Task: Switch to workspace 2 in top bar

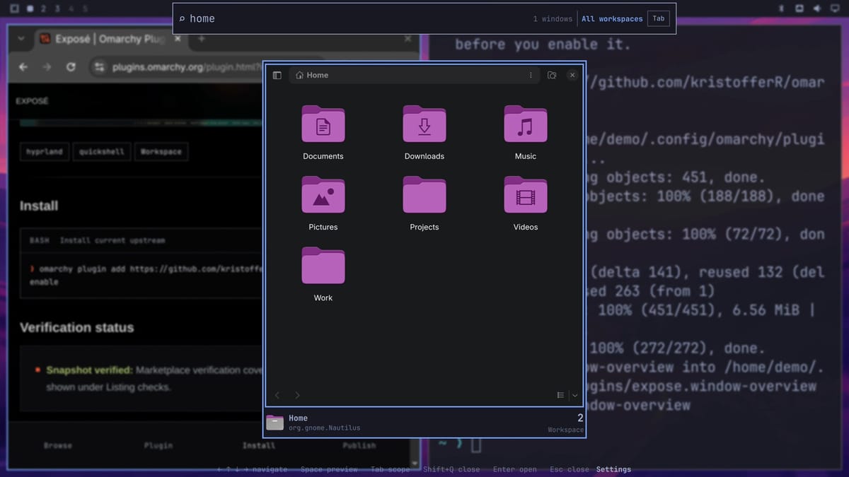Action: click(x=44, y=8)
